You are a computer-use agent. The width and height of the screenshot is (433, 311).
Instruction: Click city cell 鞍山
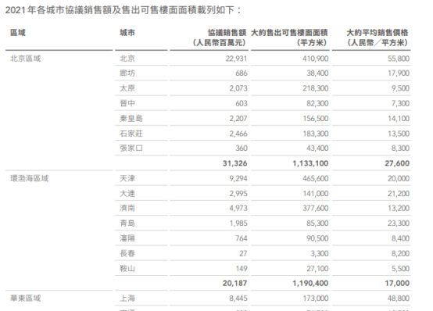point(127,269)
